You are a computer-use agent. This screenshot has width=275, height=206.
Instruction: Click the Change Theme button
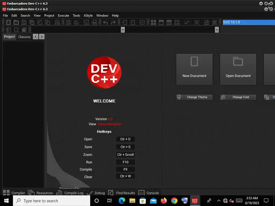(x=194, y=97)
